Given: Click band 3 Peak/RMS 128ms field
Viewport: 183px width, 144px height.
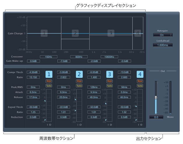Looking at the screenshot, I should [94, 87].
